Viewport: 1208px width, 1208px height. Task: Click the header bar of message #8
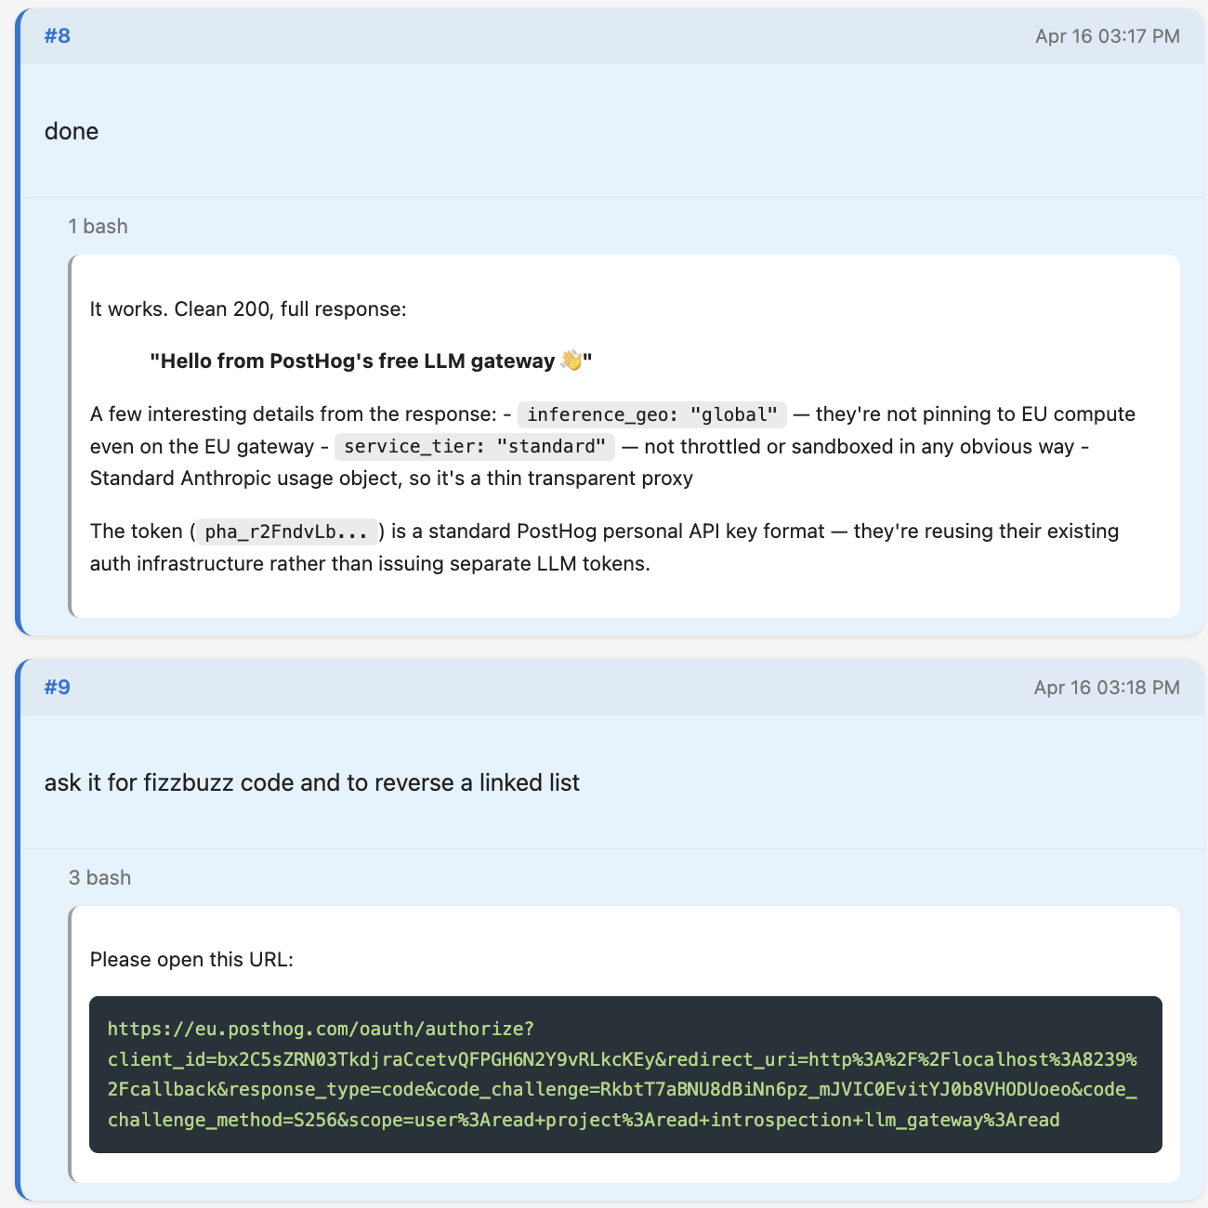pos(558,36)
